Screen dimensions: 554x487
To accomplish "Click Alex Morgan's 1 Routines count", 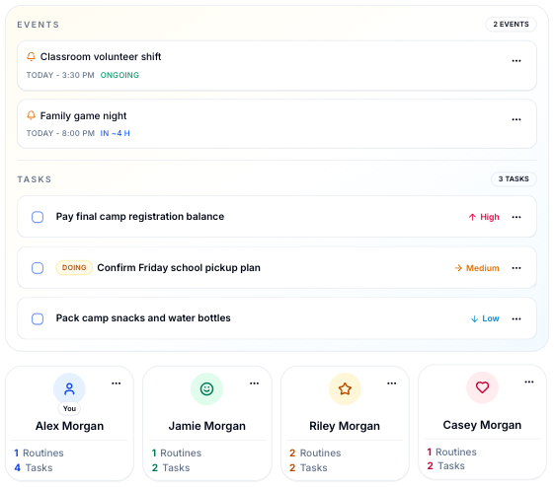I will pyautogui.click(x=39, y=452).
